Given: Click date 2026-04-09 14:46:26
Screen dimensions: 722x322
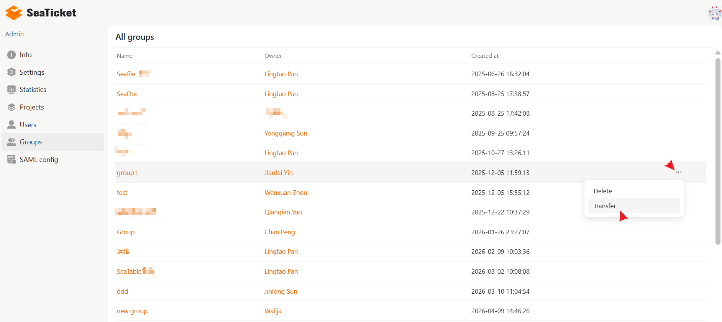Looking at the screenshot, I should pos(500,311).
